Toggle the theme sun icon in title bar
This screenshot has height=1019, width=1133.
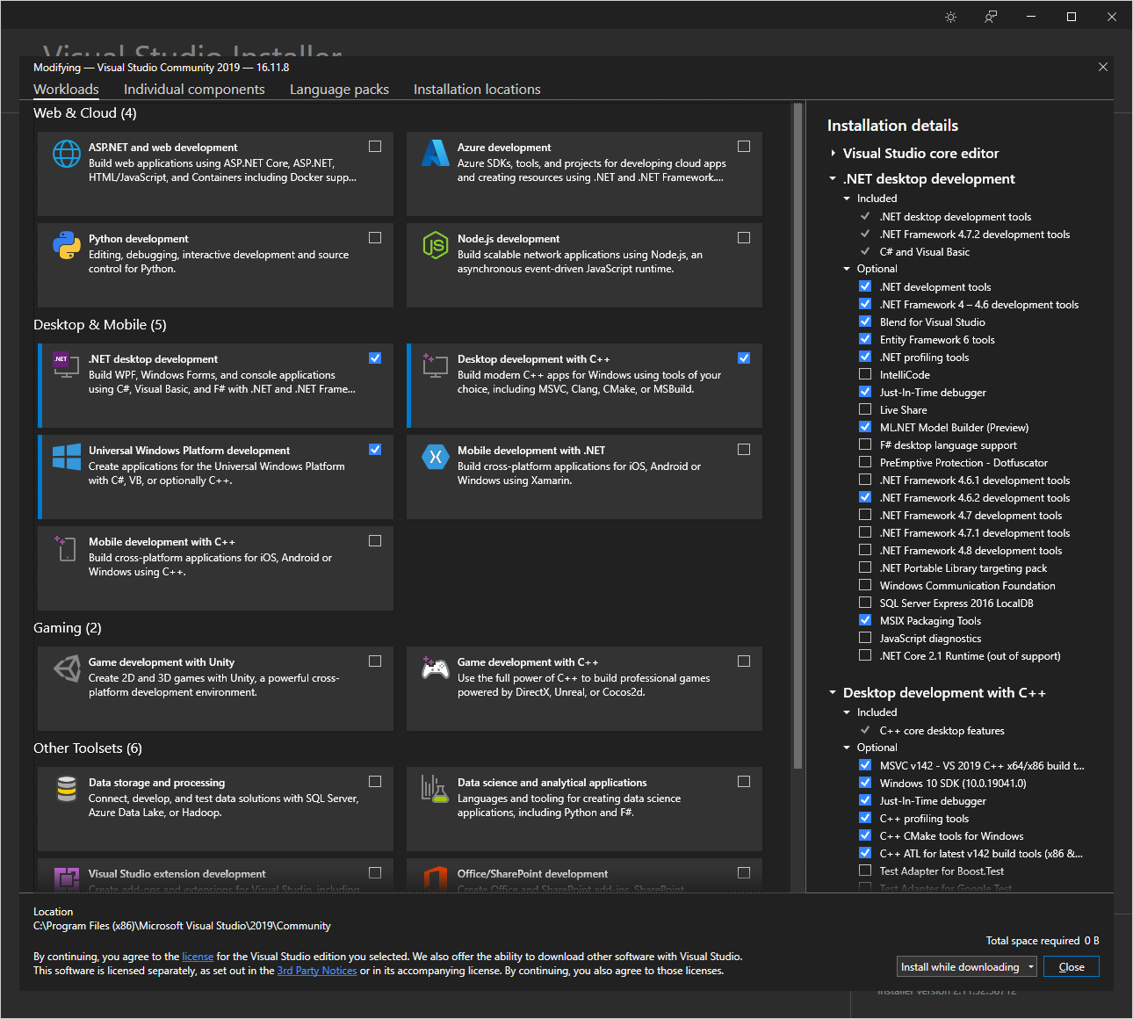point(950,17)
